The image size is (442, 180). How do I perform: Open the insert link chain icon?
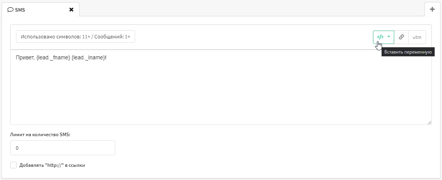401,37
